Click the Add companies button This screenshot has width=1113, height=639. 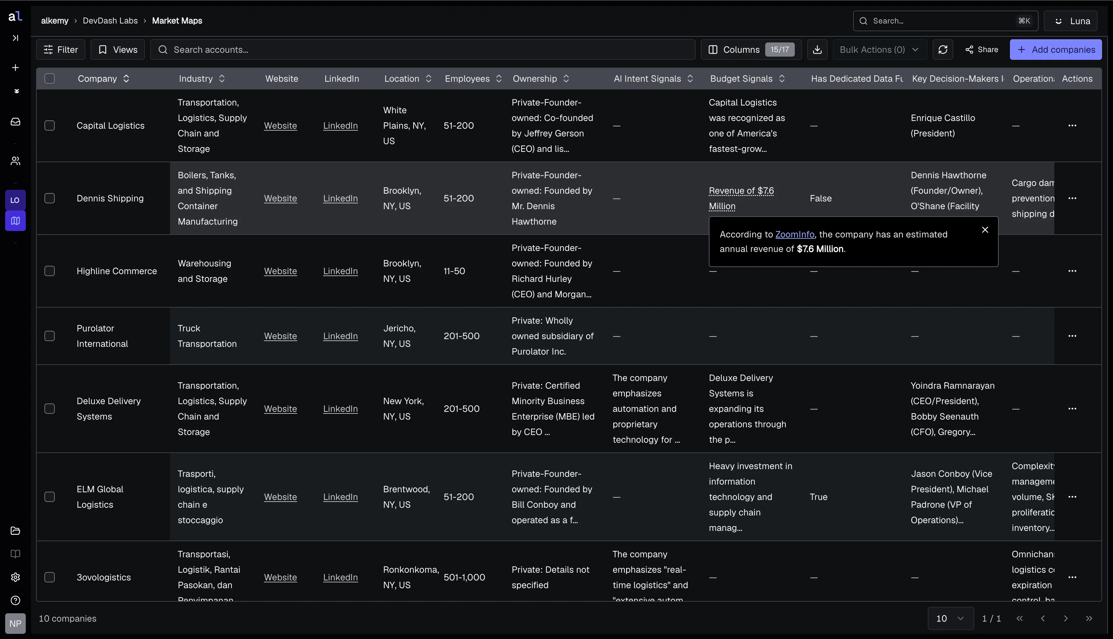[1055, 50]
